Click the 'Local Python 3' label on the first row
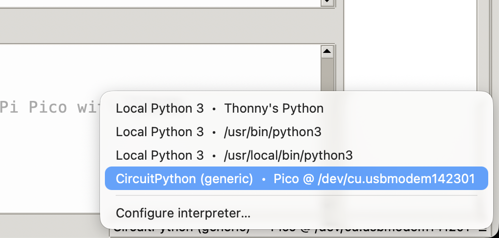499x238 pixels. tap(159, 108)
